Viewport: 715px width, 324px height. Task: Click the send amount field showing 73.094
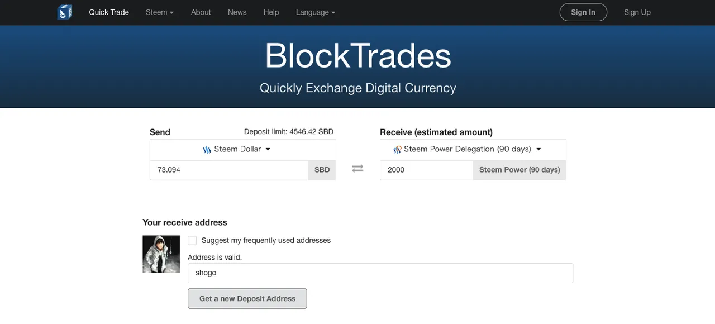pos(229,170)
